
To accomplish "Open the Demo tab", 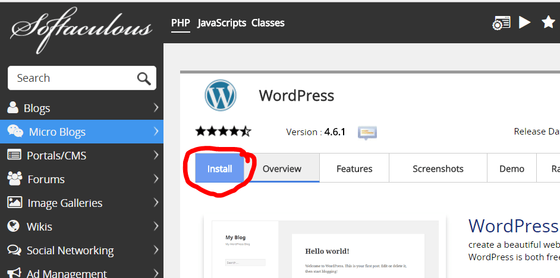I will click(x=512, y=168).
